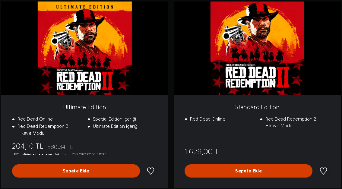
Task: Click the crossed-out 680,34 TL price
Action: [x=60, y=147]
